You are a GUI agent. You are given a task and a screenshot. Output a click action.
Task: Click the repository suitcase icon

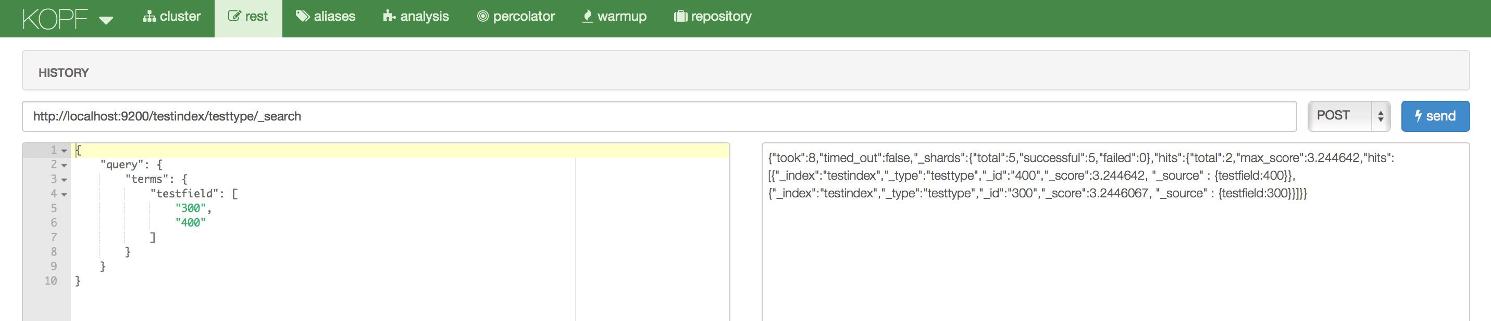coord(680,17)
